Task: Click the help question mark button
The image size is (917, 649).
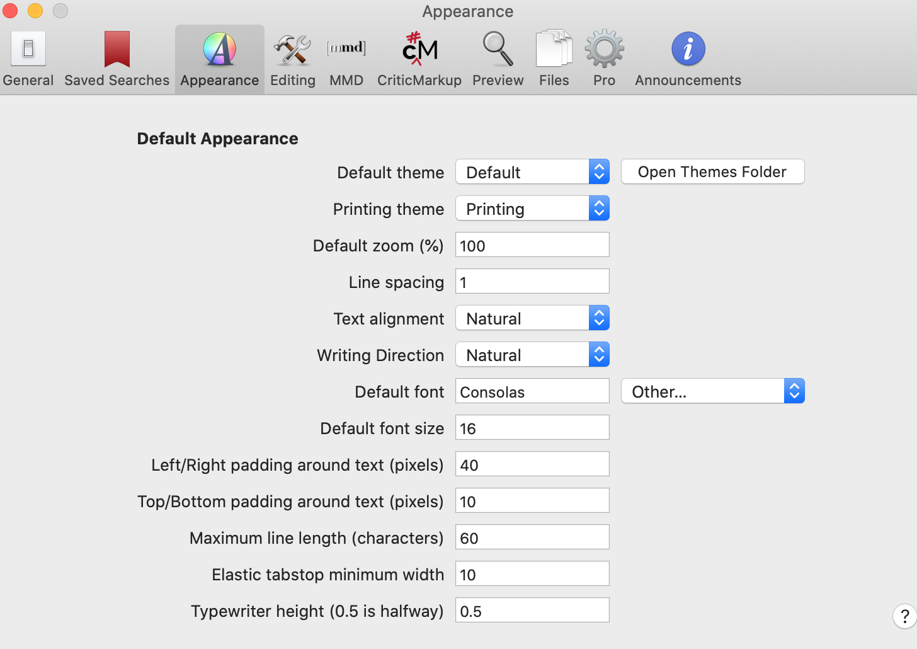Action: (905, 616)
